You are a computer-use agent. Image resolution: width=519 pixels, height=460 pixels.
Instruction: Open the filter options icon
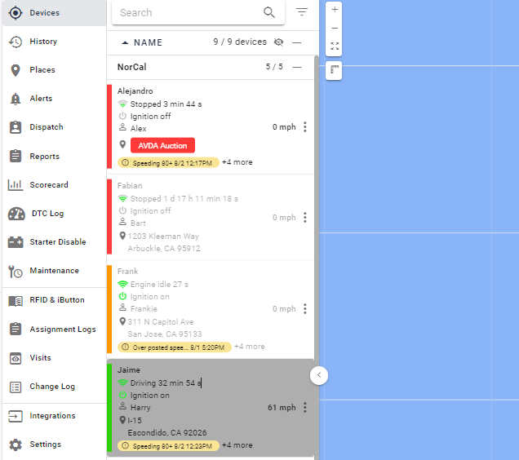tap(302, 12)
